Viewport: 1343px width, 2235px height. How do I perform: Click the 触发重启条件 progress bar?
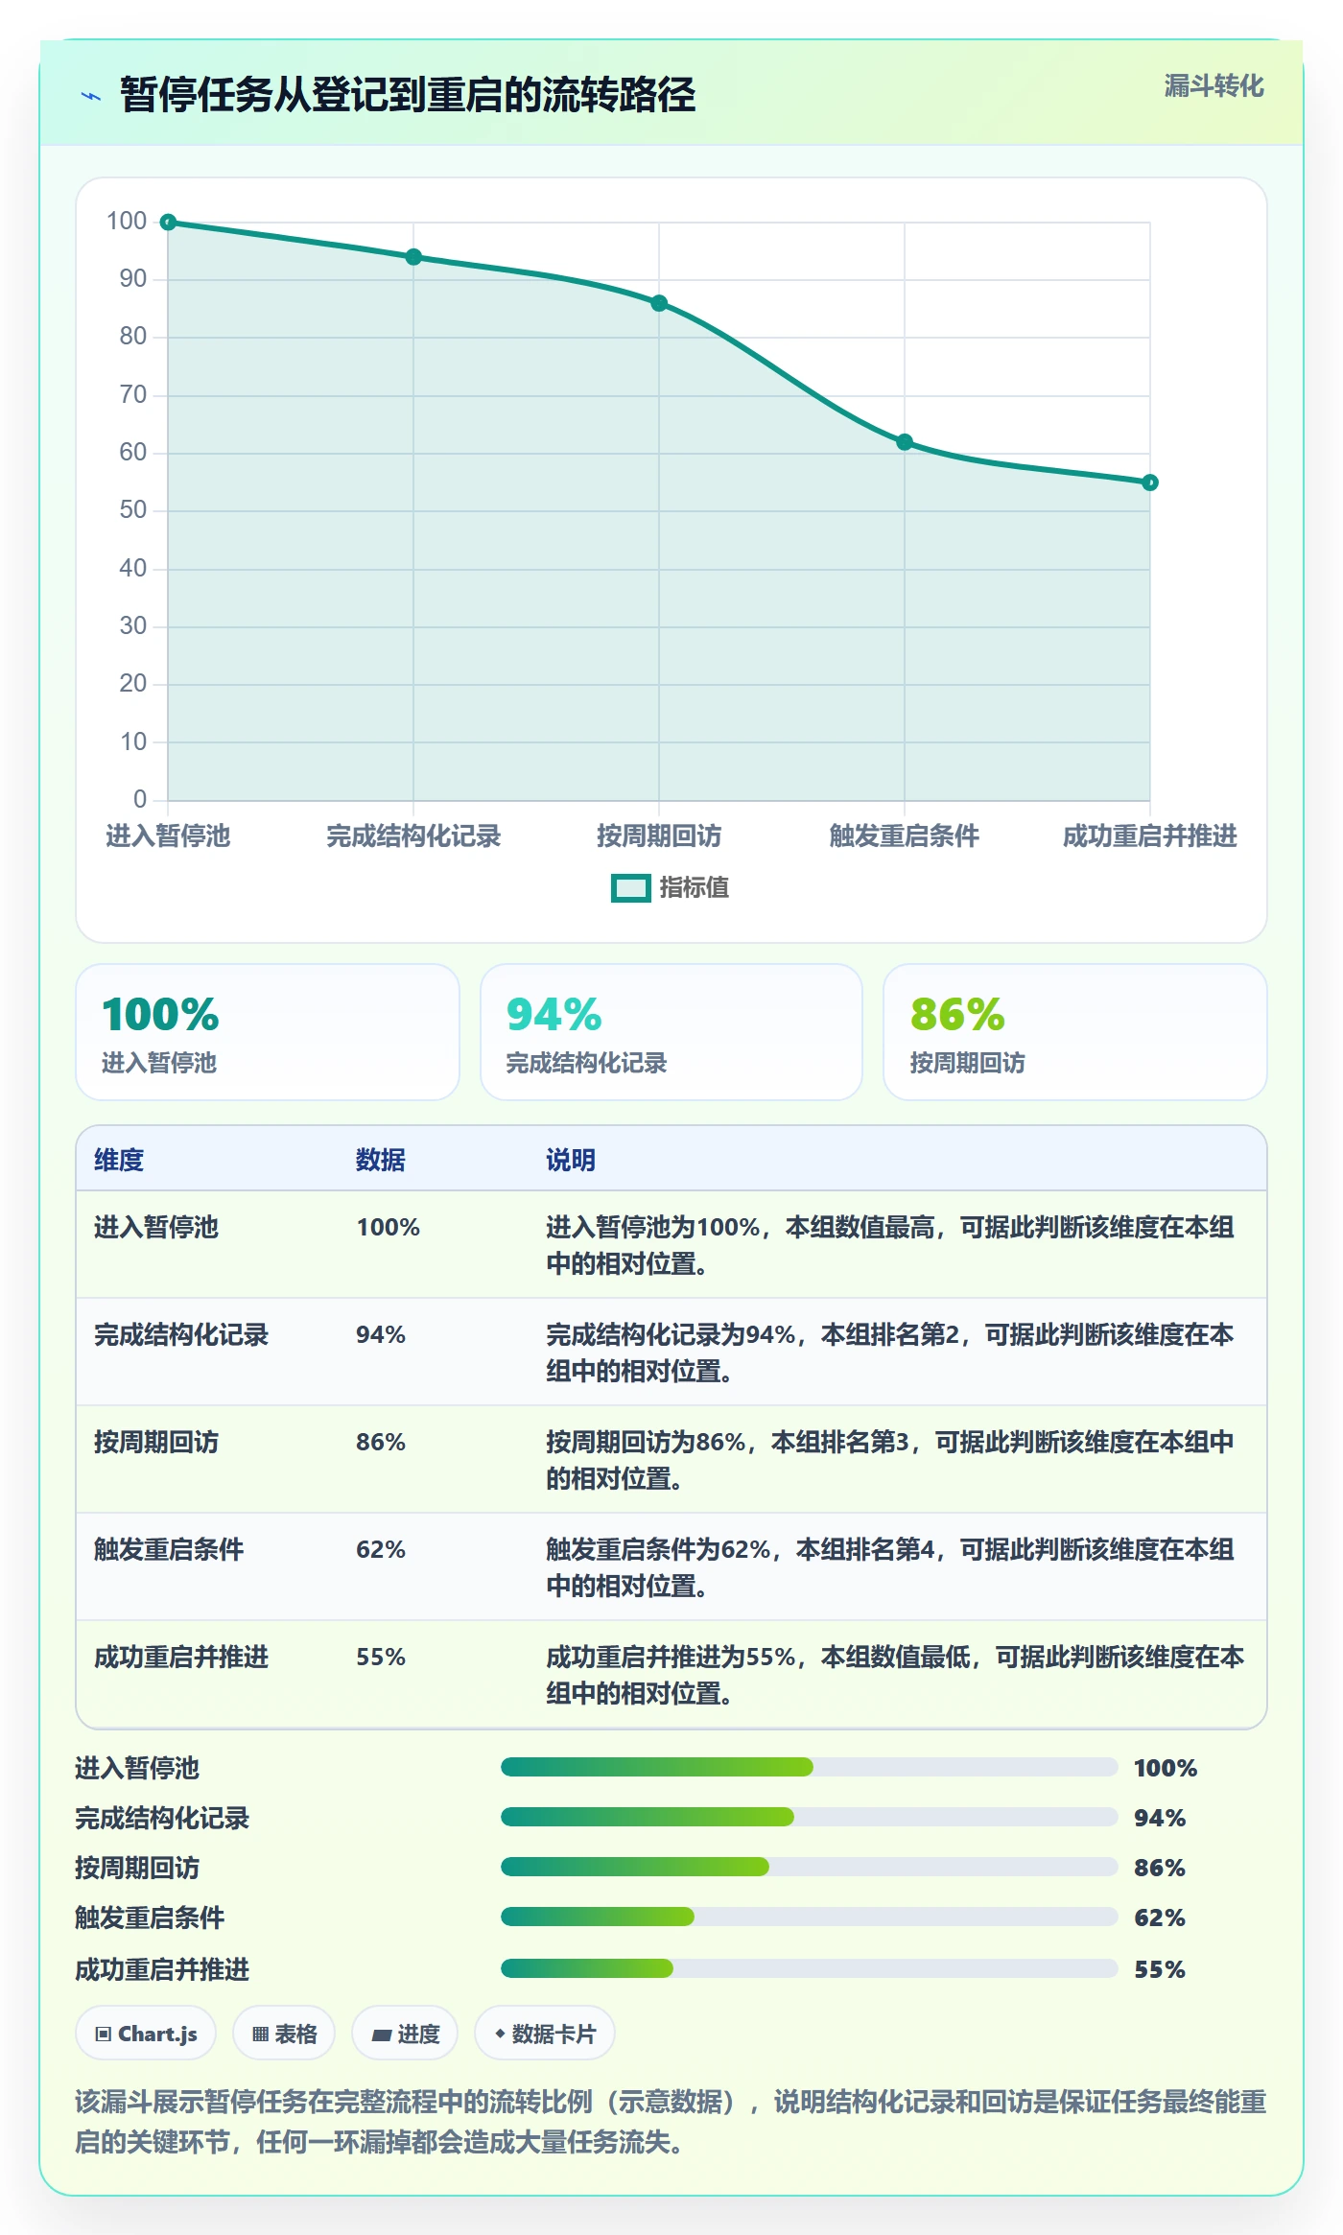[x=810, y=1917]
